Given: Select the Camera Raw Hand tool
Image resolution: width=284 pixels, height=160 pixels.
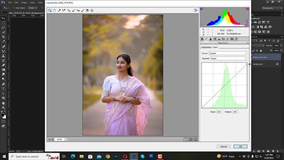Looking at the screenshot, I should pyautogui.click(x=54, y=11).
